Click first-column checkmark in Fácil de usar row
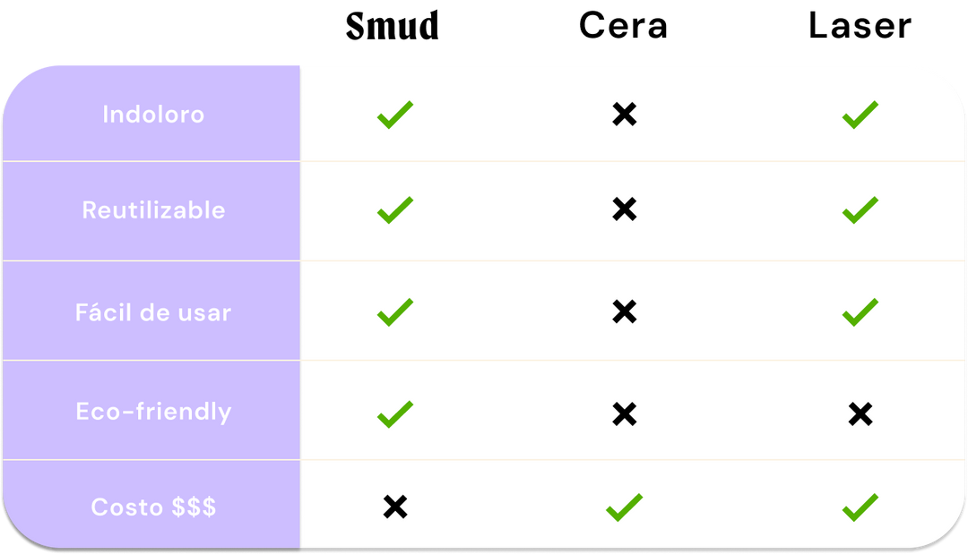Viewport: 968px width, 554px height. click(394, 311)
